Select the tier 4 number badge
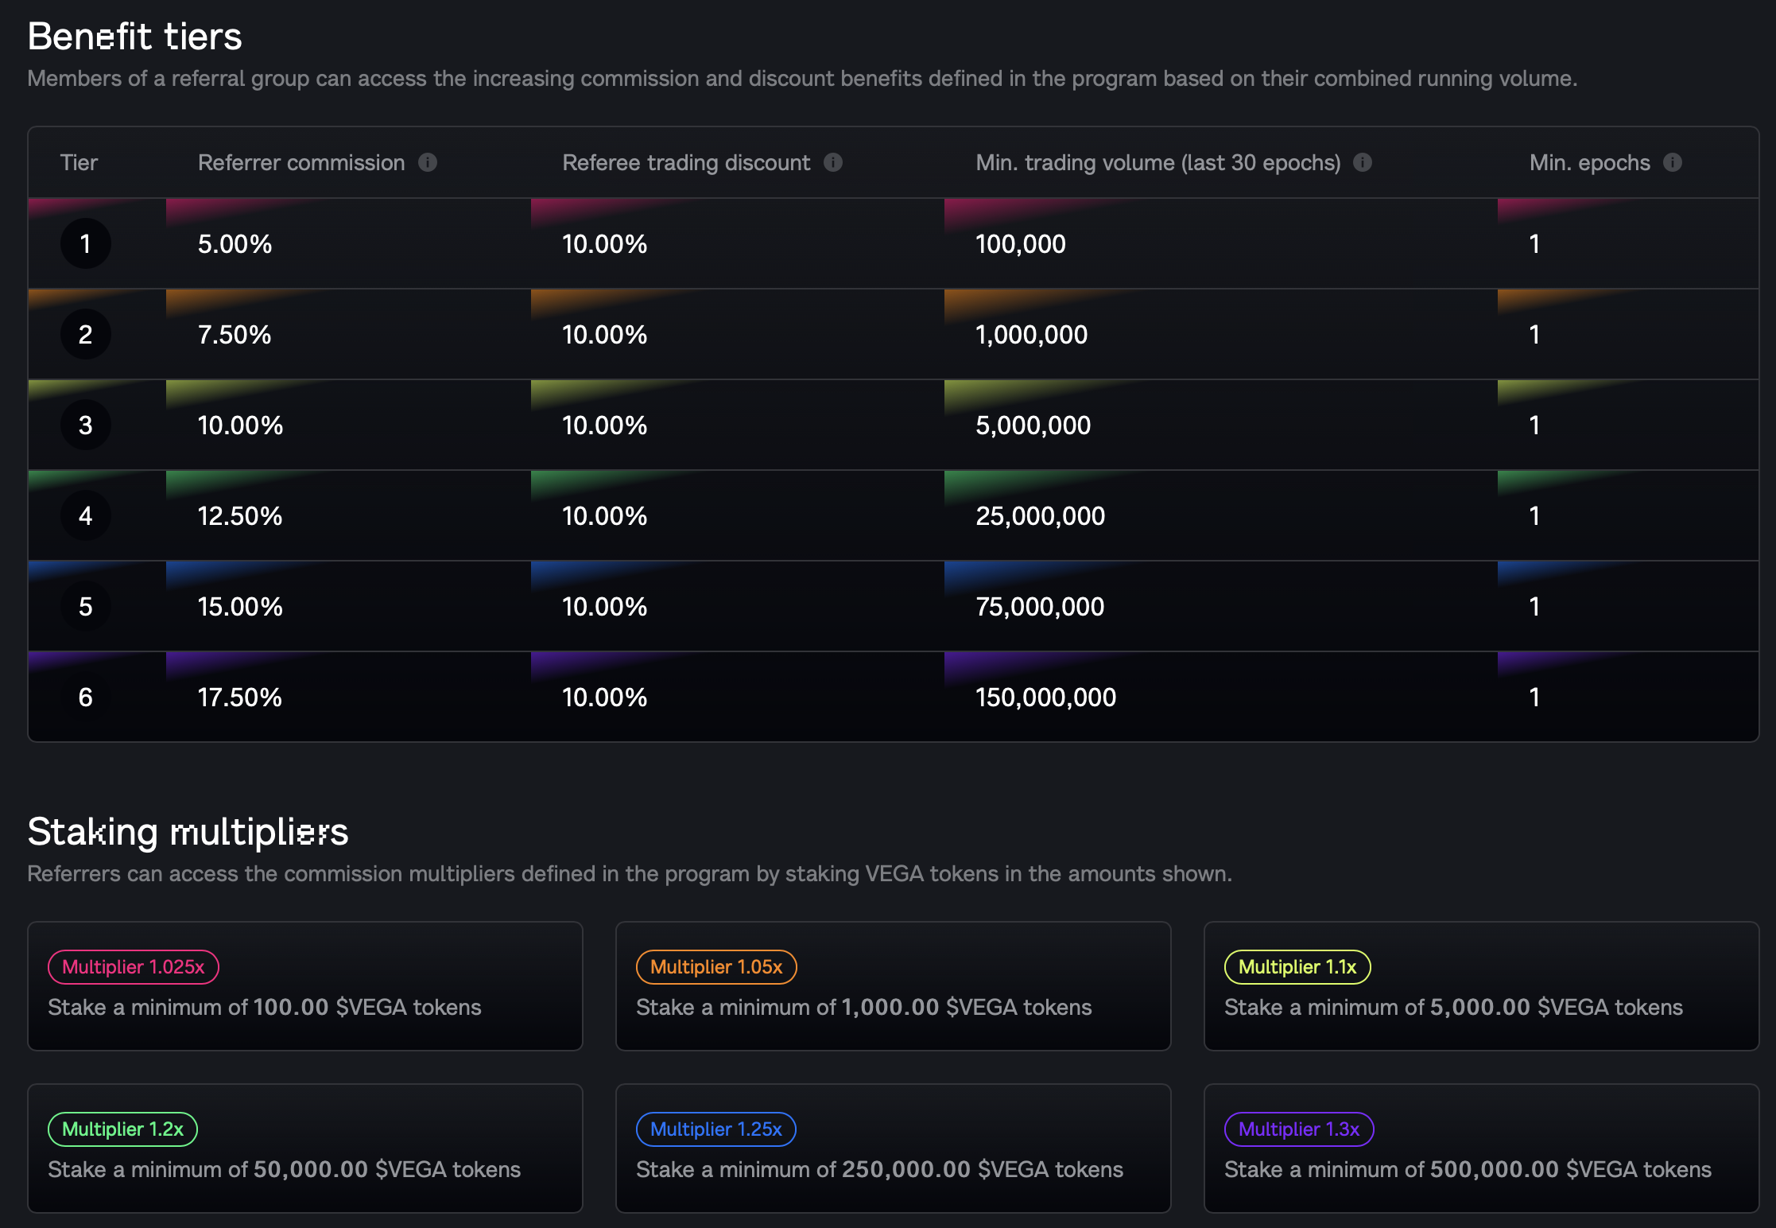 tap(85, 515)
